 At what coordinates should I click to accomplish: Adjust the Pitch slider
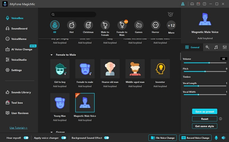point(205,71)
